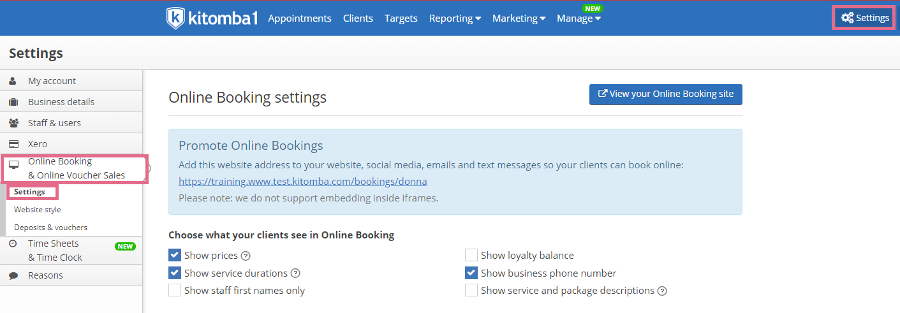The width and height of the screenshot is (900, 313).
Task: Click View your Online Booking site button
Action: 666,94
